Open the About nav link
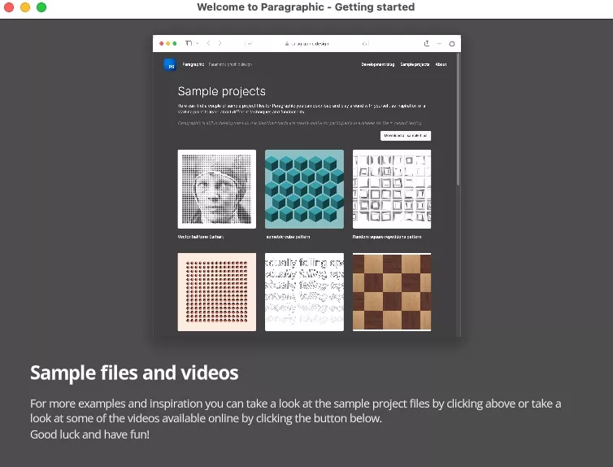 coord(441,64)
